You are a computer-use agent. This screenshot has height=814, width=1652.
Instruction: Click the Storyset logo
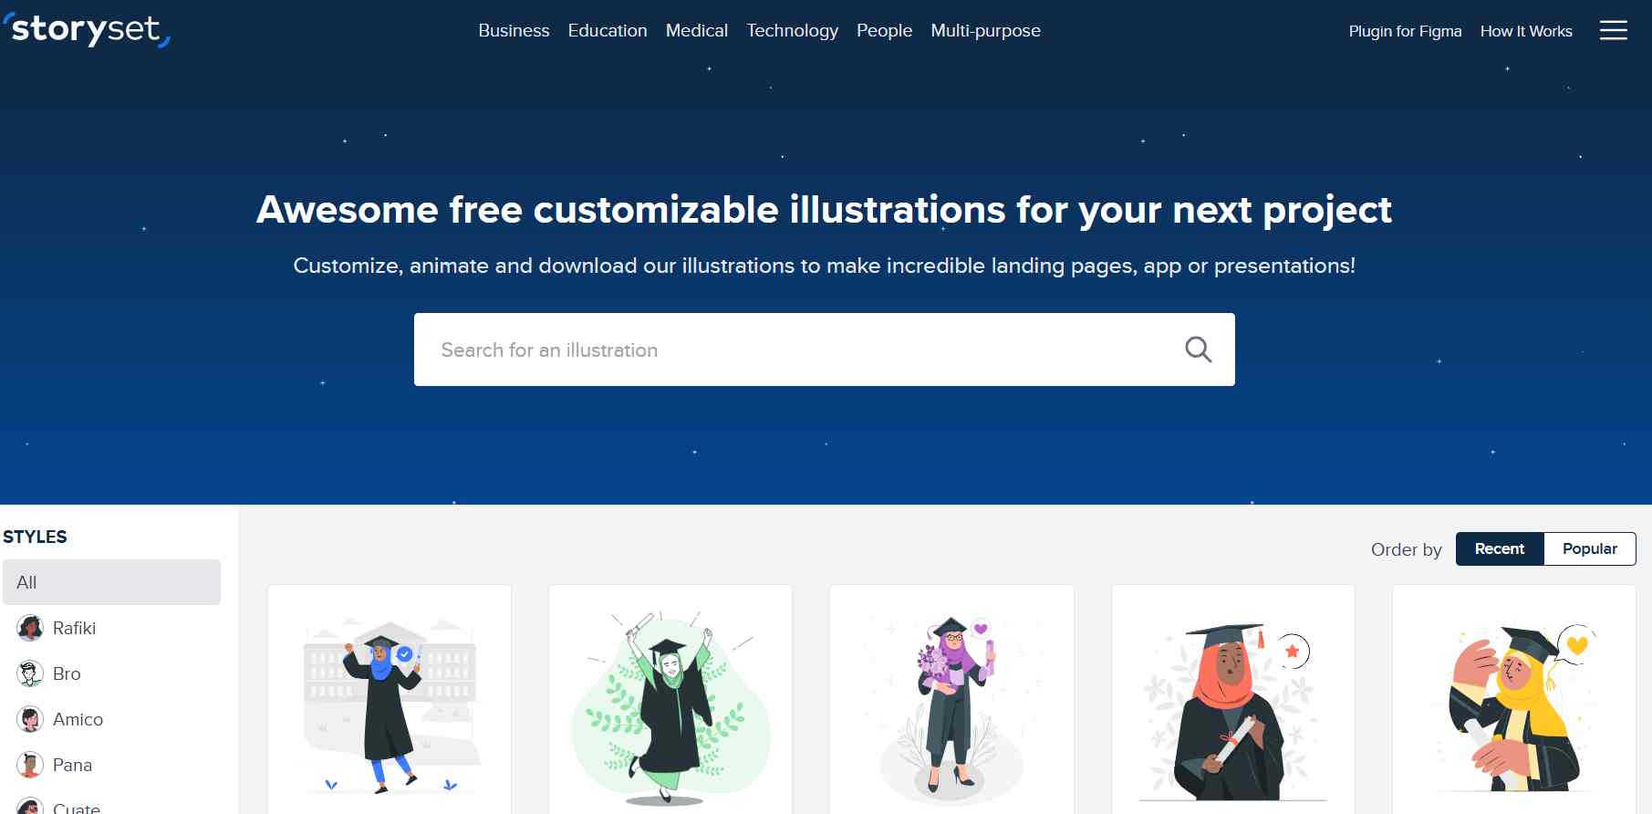88,29
